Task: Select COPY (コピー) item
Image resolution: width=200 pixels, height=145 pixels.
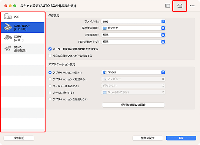Action: coord(23,38)
